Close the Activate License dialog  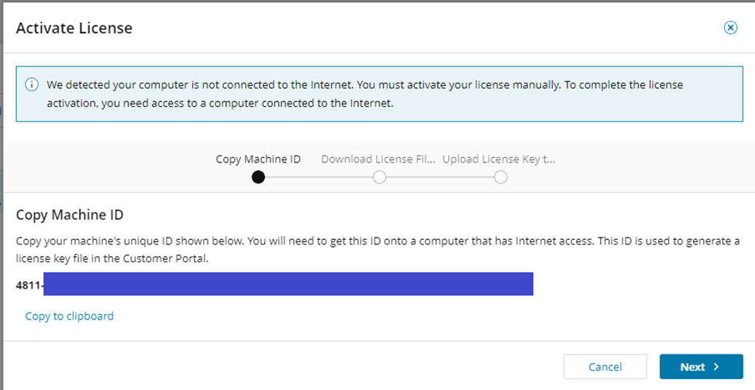coord(730,28)
